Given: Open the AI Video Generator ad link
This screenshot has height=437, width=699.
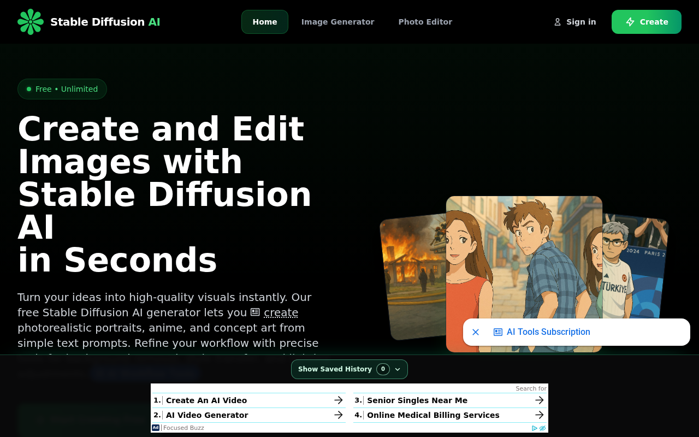Looking at the screenshot, I should click(x=207, y=415).
